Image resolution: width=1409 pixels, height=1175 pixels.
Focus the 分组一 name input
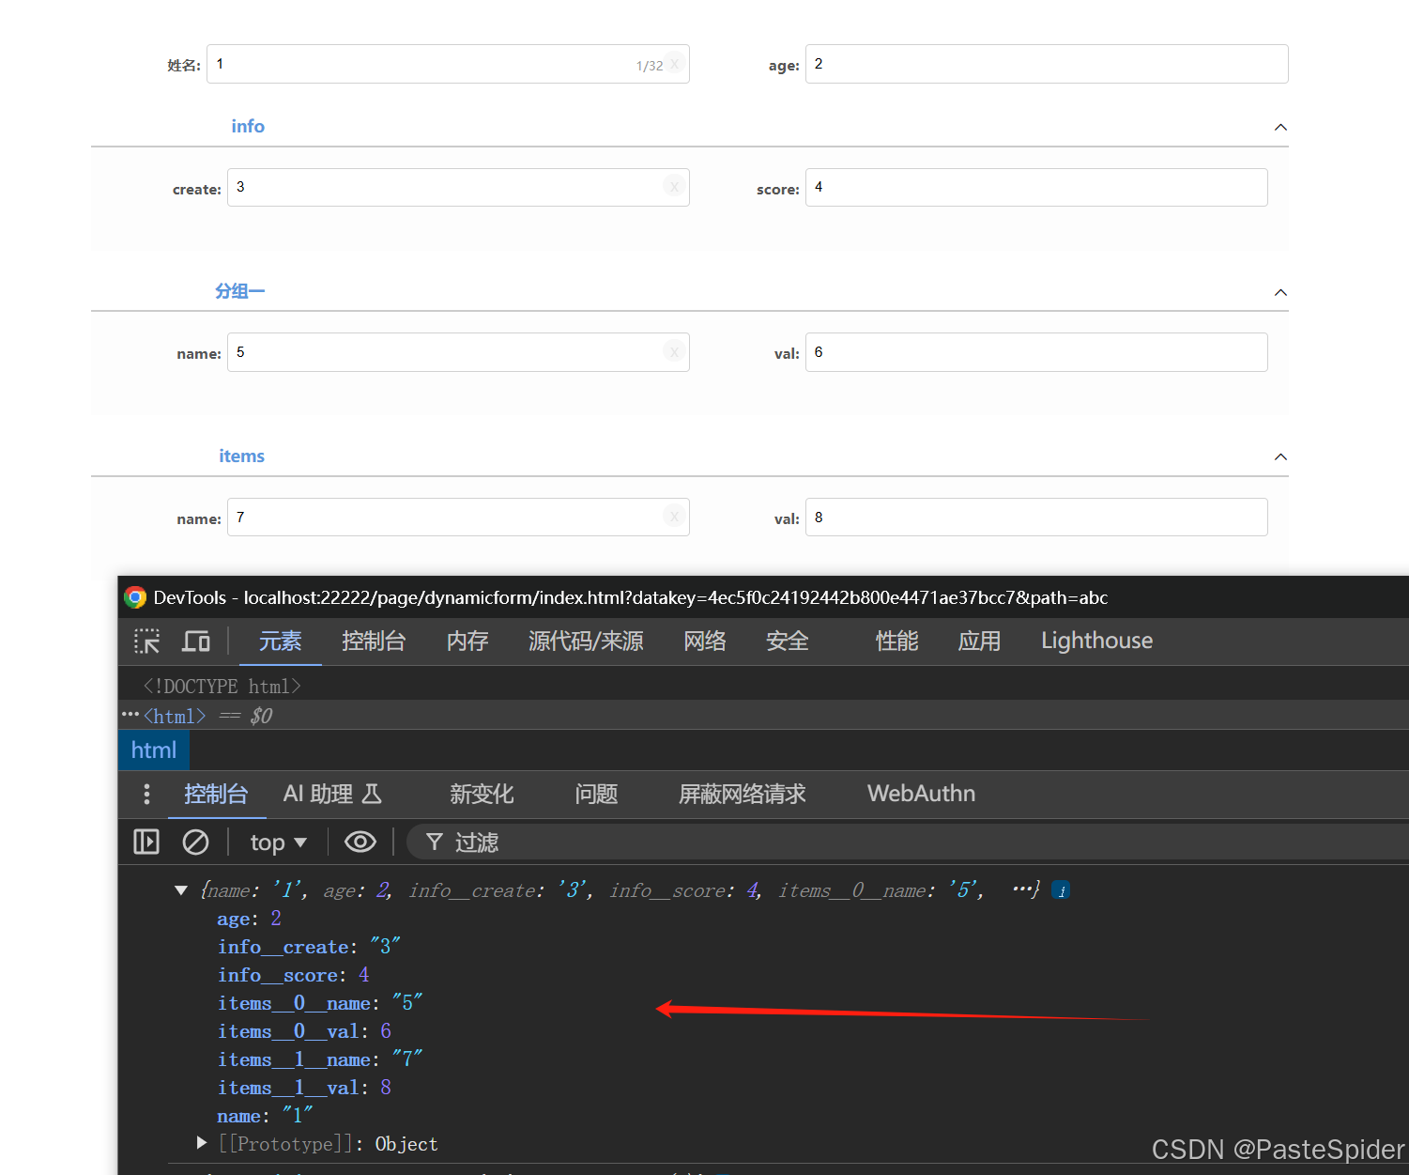[458, 352]
